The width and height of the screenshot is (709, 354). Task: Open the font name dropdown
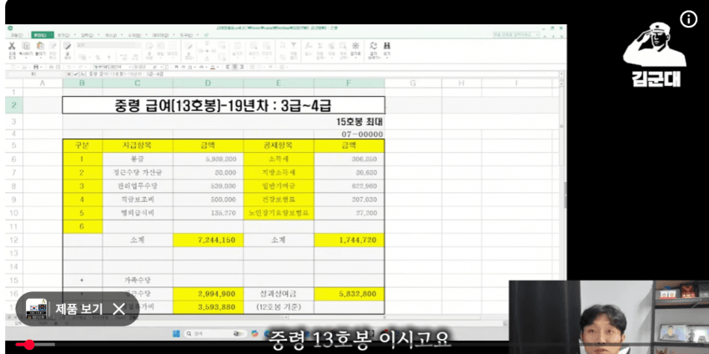tap(130, 67)
